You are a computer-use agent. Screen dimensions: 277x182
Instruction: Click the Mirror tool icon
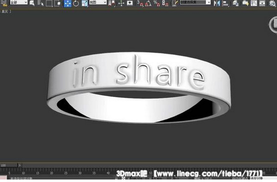point(217,3)
